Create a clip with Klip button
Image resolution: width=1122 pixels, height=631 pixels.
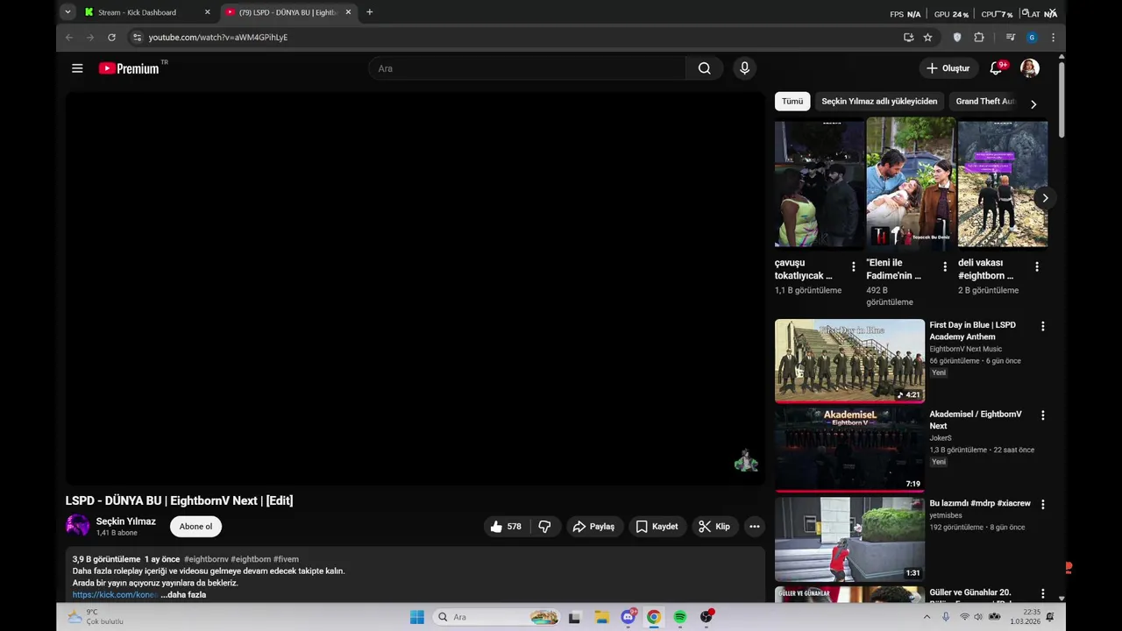coord(714,527)
